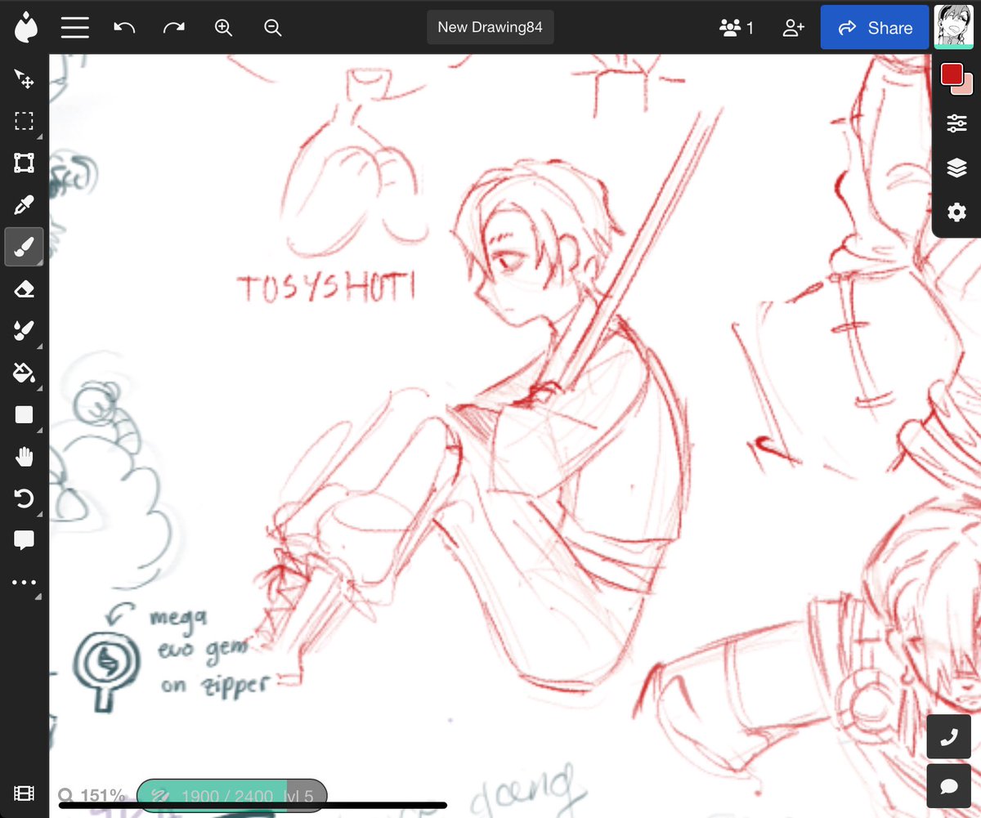Rename the New Drawing84 title
The image size is (981, 818).
coord(490,27)
